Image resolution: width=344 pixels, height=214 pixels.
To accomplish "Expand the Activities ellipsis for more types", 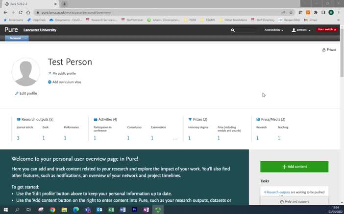I will tap(175, 139).
